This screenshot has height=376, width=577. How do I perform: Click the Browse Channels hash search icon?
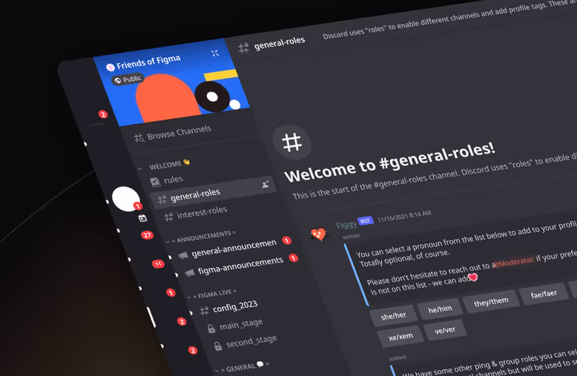click(x=139, y=138)
